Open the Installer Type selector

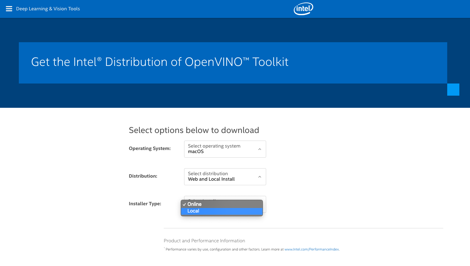(225, 204)
